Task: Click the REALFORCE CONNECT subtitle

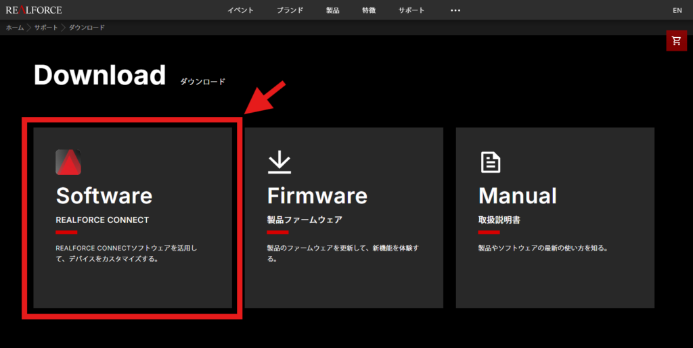Action: (102, 220)
